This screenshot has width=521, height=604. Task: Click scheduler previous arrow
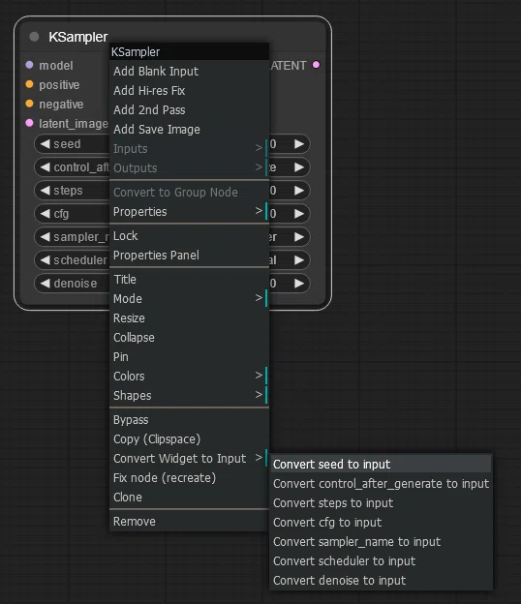pyautogui.click(x=46, y=260)
